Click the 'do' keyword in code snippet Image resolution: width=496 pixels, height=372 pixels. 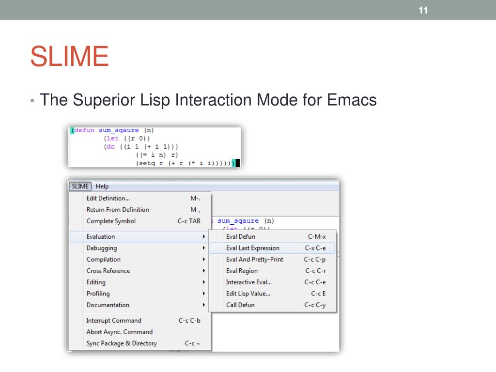[x=110, y=146]
